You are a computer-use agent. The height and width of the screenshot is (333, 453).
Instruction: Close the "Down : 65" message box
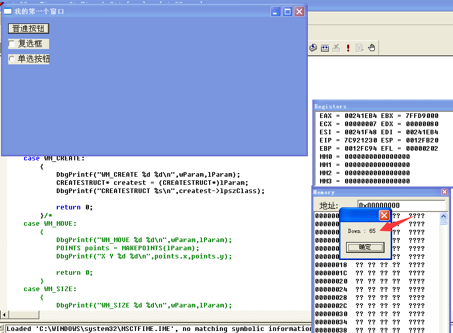click(384, 215)
